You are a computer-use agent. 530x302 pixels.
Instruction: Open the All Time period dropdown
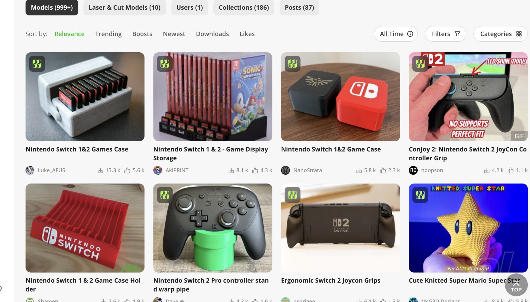396,34
